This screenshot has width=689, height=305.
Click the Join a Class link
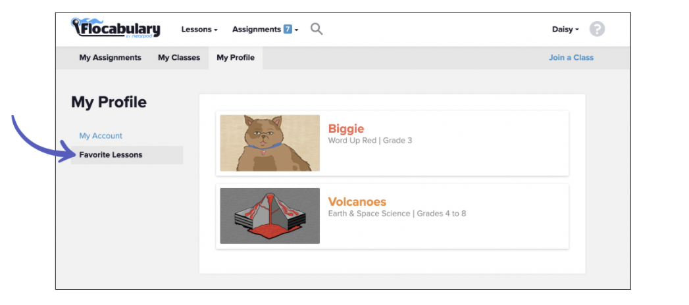tap(571, 58)
